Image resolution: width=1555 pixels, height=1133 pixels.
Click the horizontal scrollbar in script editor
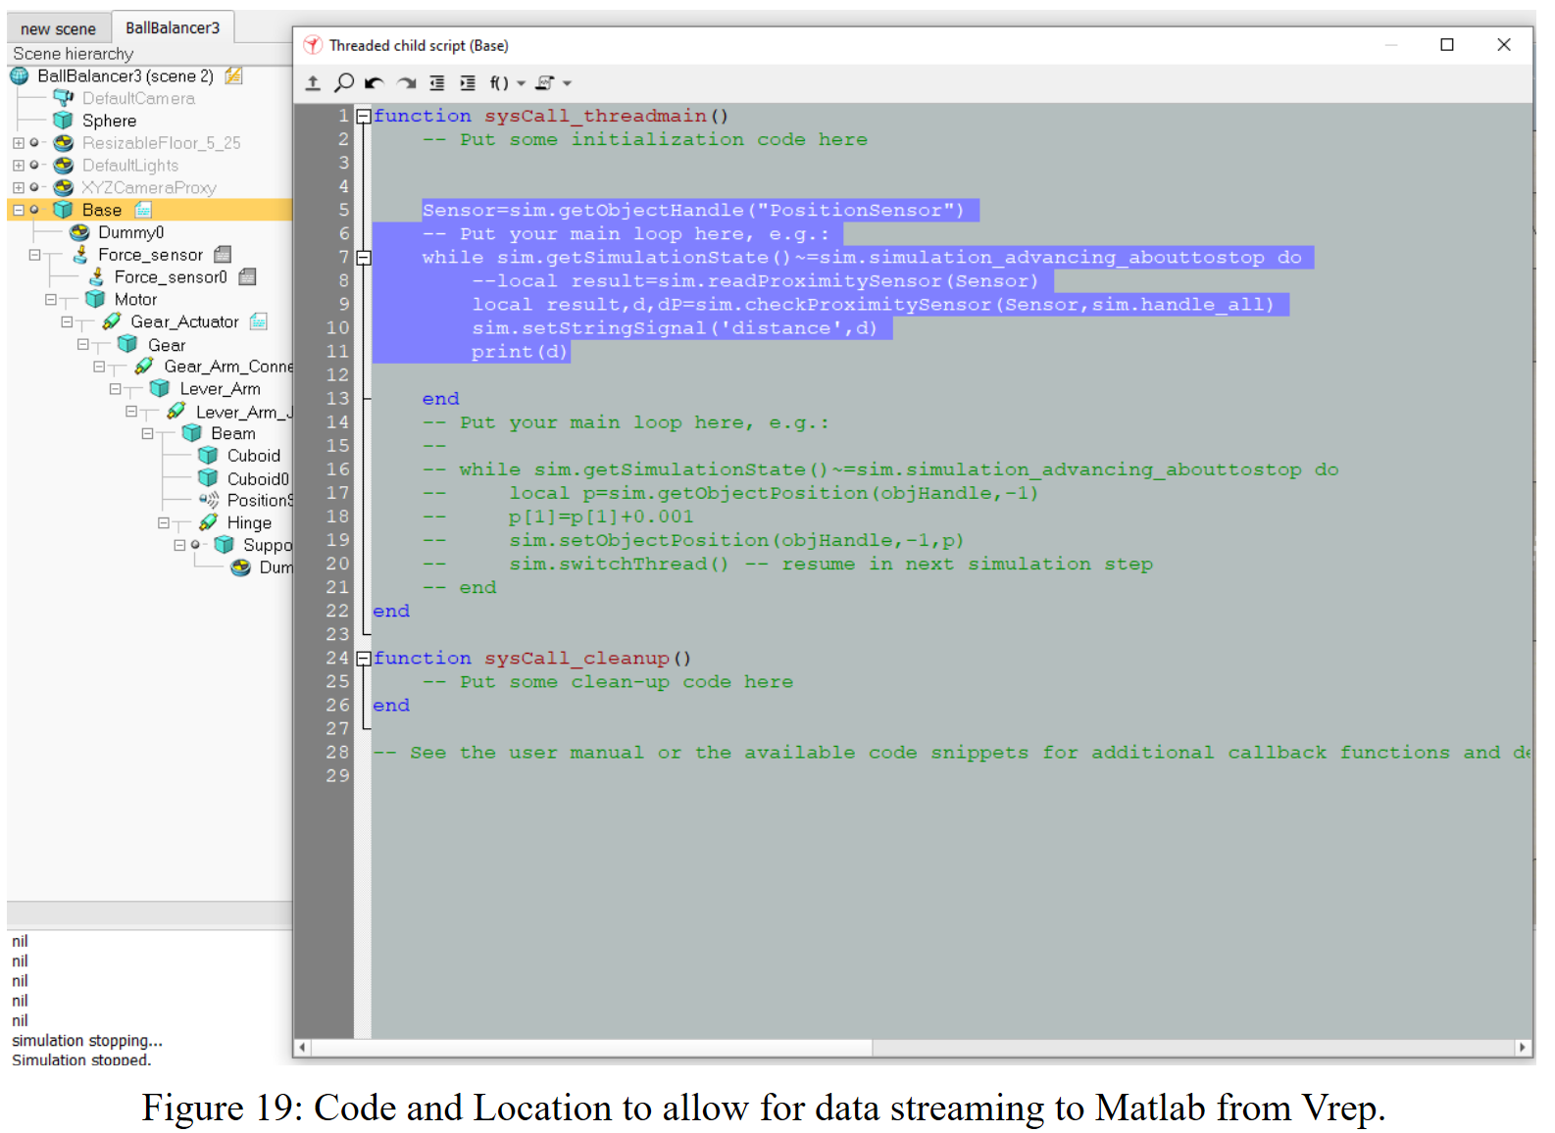[x=592, y=1048]
